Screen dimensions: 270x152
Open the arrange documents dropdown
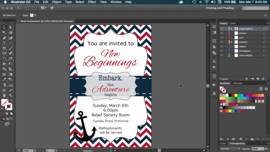pos(43,8)
